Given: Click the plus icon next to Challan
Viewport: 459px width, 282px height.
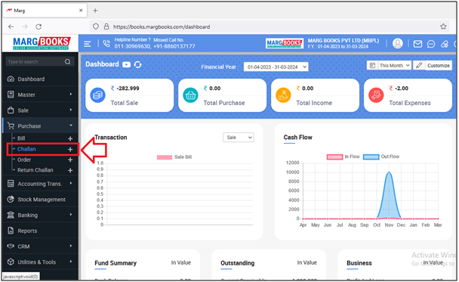Looking at the screenshot, I should tap(70, 149).
